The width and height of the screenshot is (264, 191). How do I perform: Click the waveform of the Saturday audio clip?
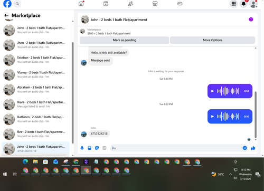(x=228, y=91)
